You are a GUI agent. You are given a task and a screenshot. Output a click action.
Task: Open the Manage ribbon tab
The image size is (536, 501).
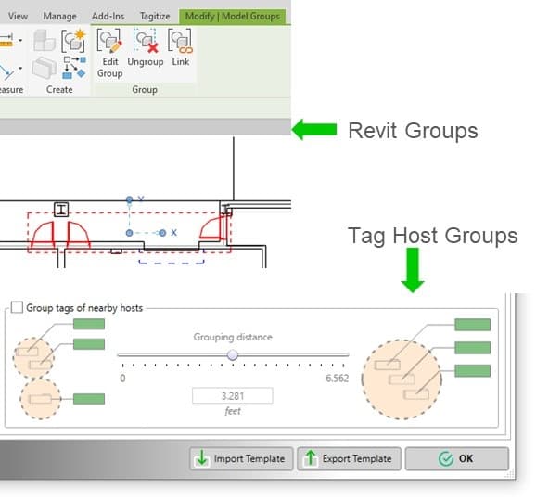click(60, 16)
